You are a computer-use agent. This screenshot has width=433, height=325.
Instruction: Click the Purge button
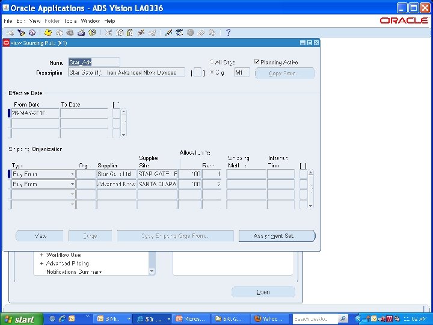pyautogui.click(x=90, y=236)
